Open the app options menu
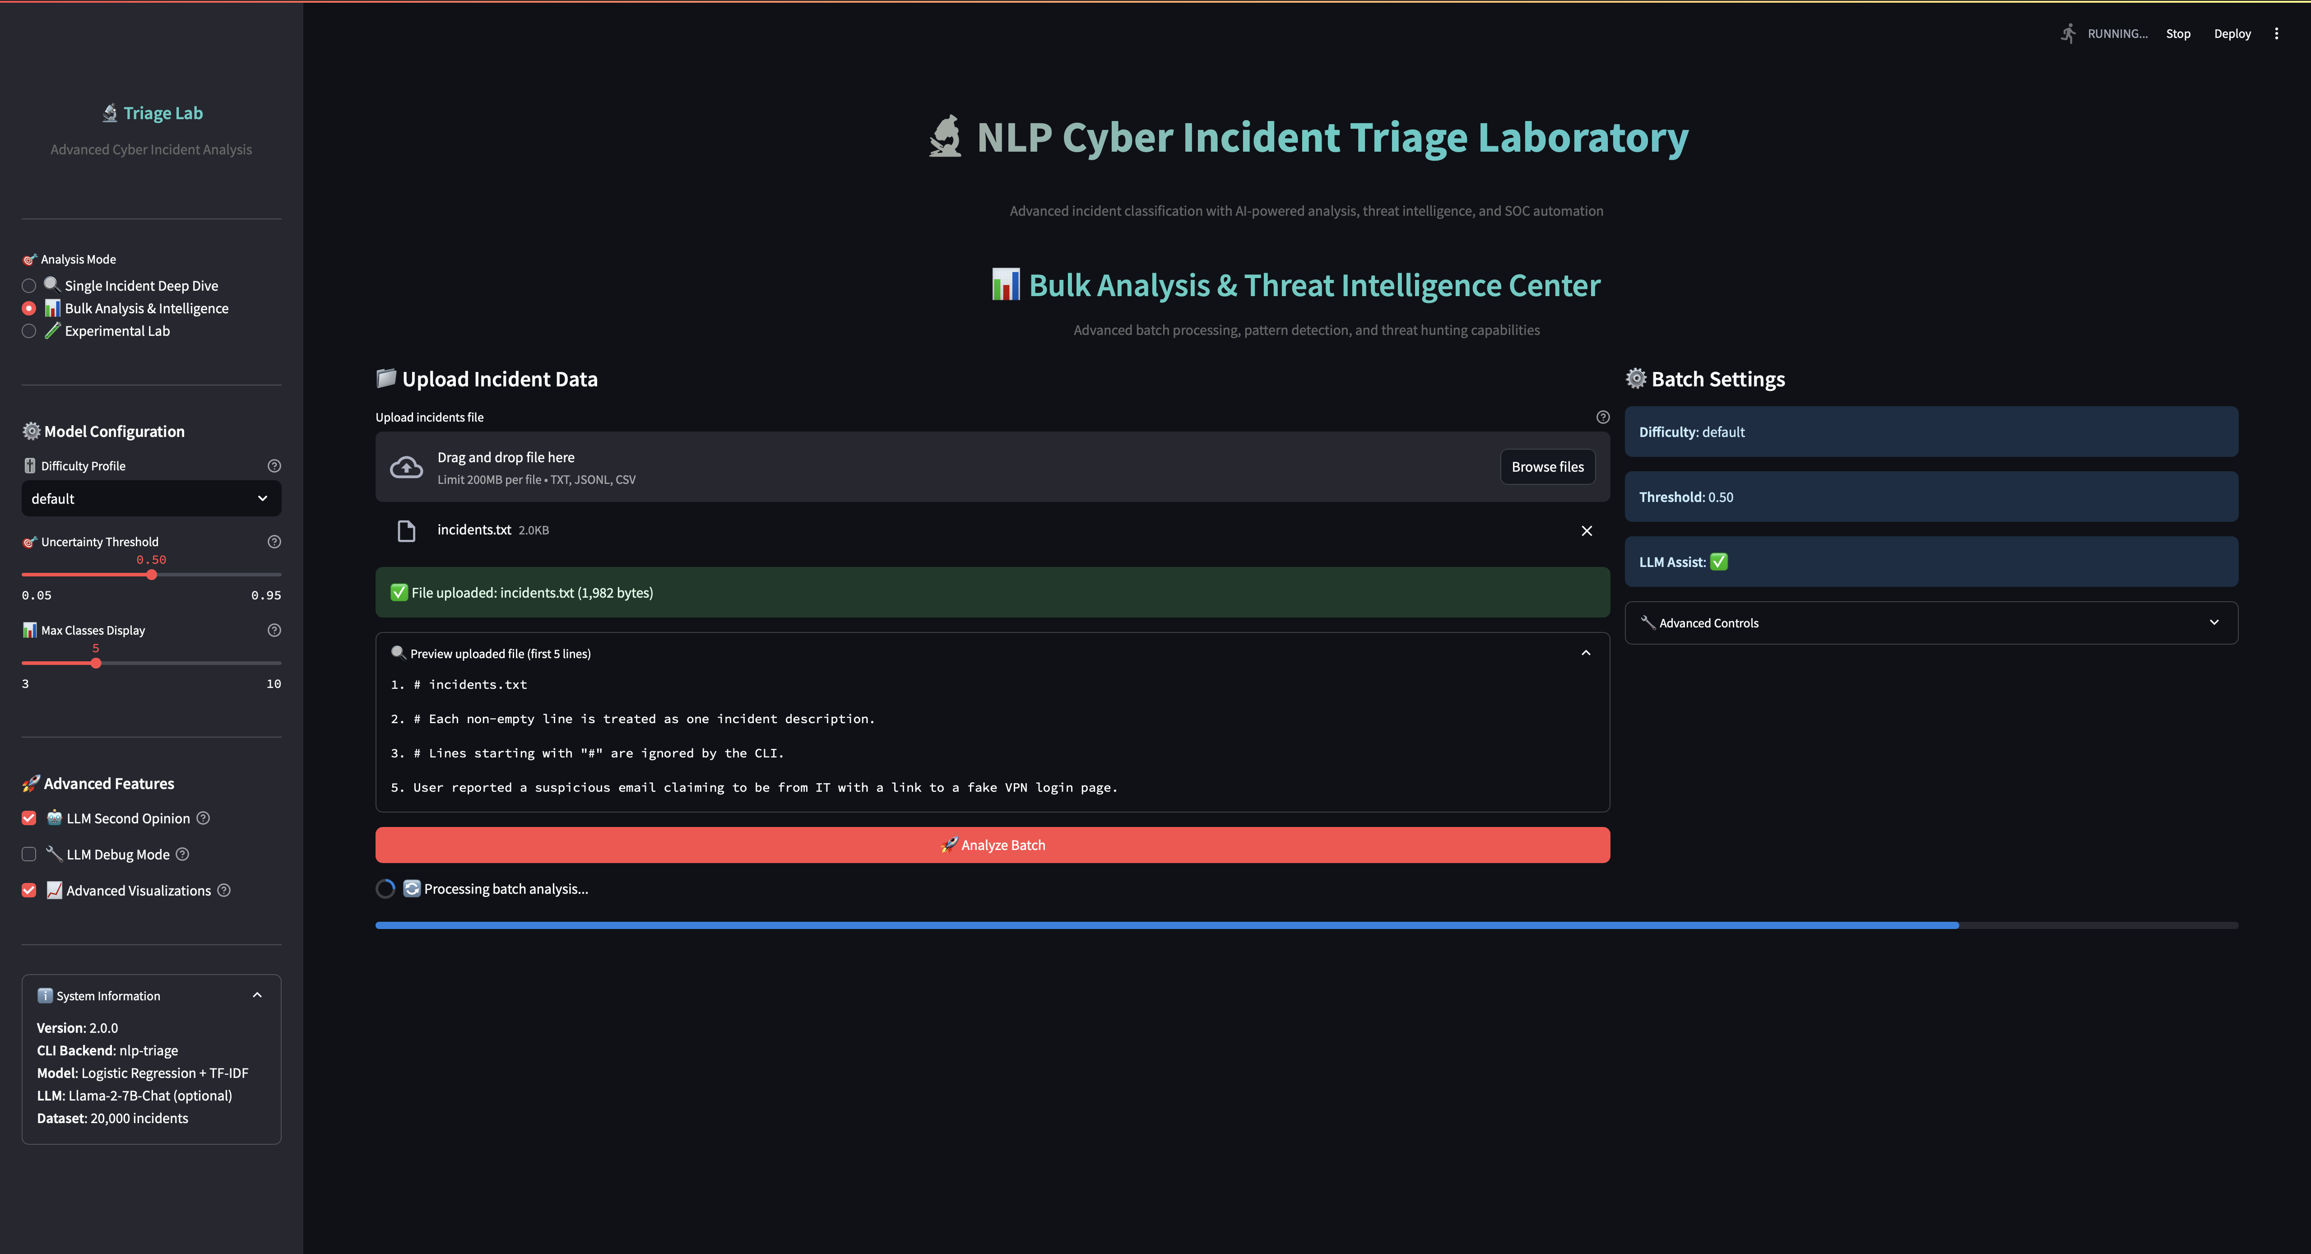Image resolution: width=2311 pixels, height=1254 pixels. 2276,33
